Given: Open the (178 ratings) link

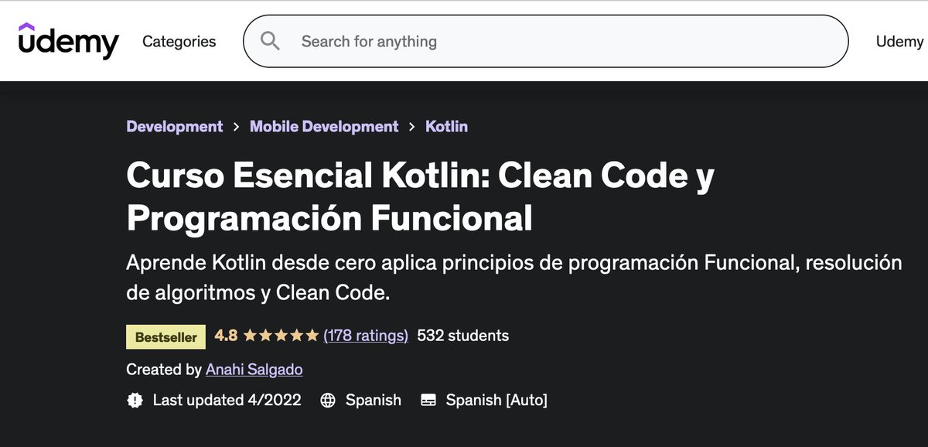Looking at the screenshot, I should tap(366, 336).
